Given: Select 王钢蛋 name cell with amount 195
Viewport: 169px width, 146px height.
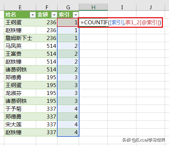Looking at the screenshot, I should 20,85.
